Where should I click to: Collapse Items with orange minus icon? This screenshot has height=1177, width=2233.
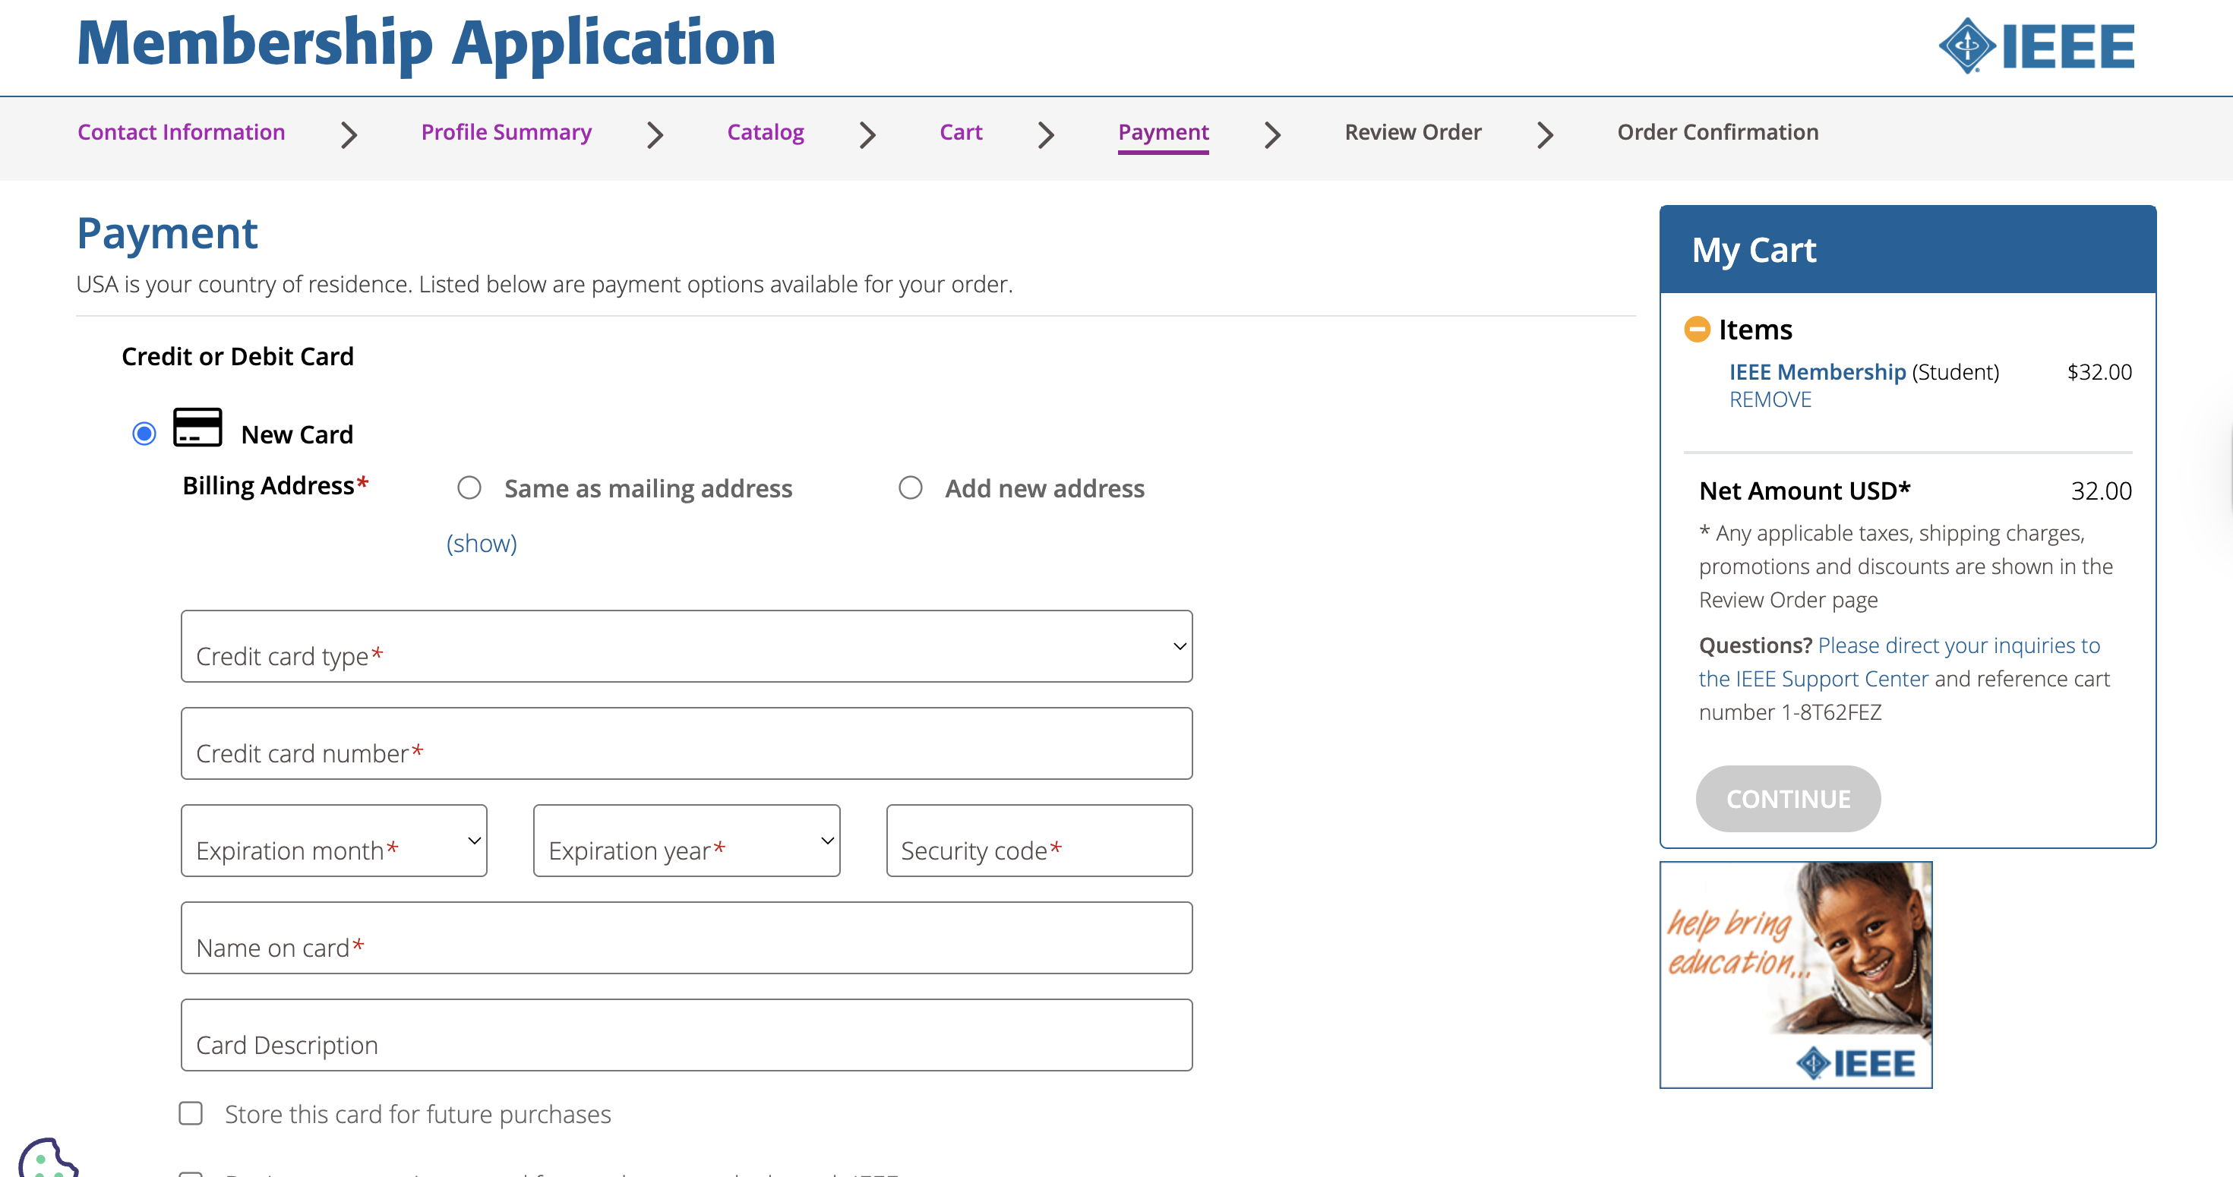[1697, 330]
